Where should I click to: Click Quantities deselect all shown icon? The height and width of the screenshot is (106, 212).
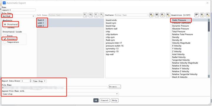(208, 15)
